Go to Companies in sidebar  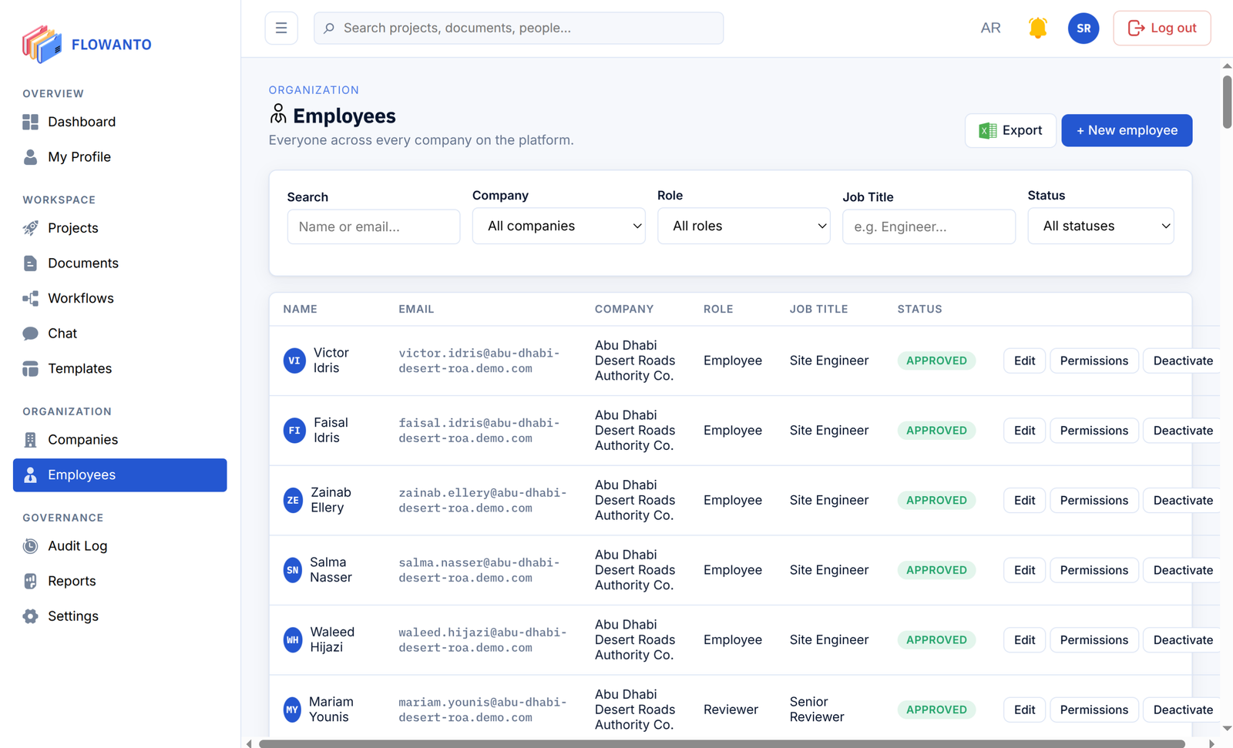120,440
